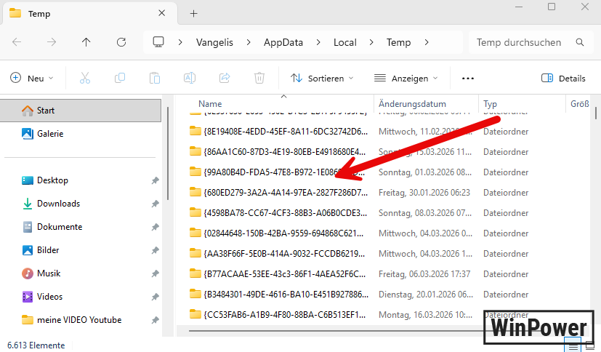The height and width of the screenshot is (352, 601).
Task: Select folder {02844648-150B-42BA-9559-694868C621...
Action: pos(283,233)
